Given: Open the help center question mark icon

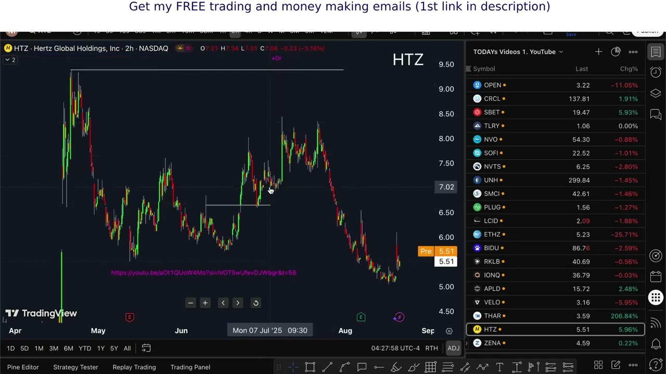Looking at the screenshot, I should [656, 365].
